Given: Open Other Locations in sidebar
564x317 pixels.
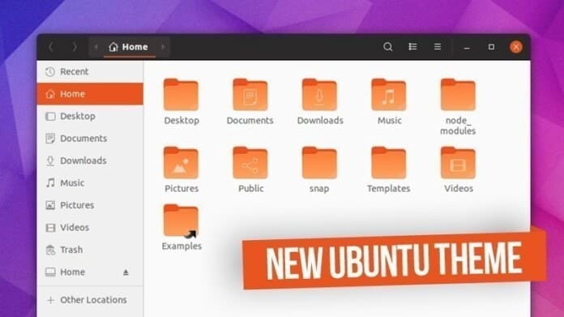Looking at the screenshot, I should pyautogui.click(x=90, y=300).
